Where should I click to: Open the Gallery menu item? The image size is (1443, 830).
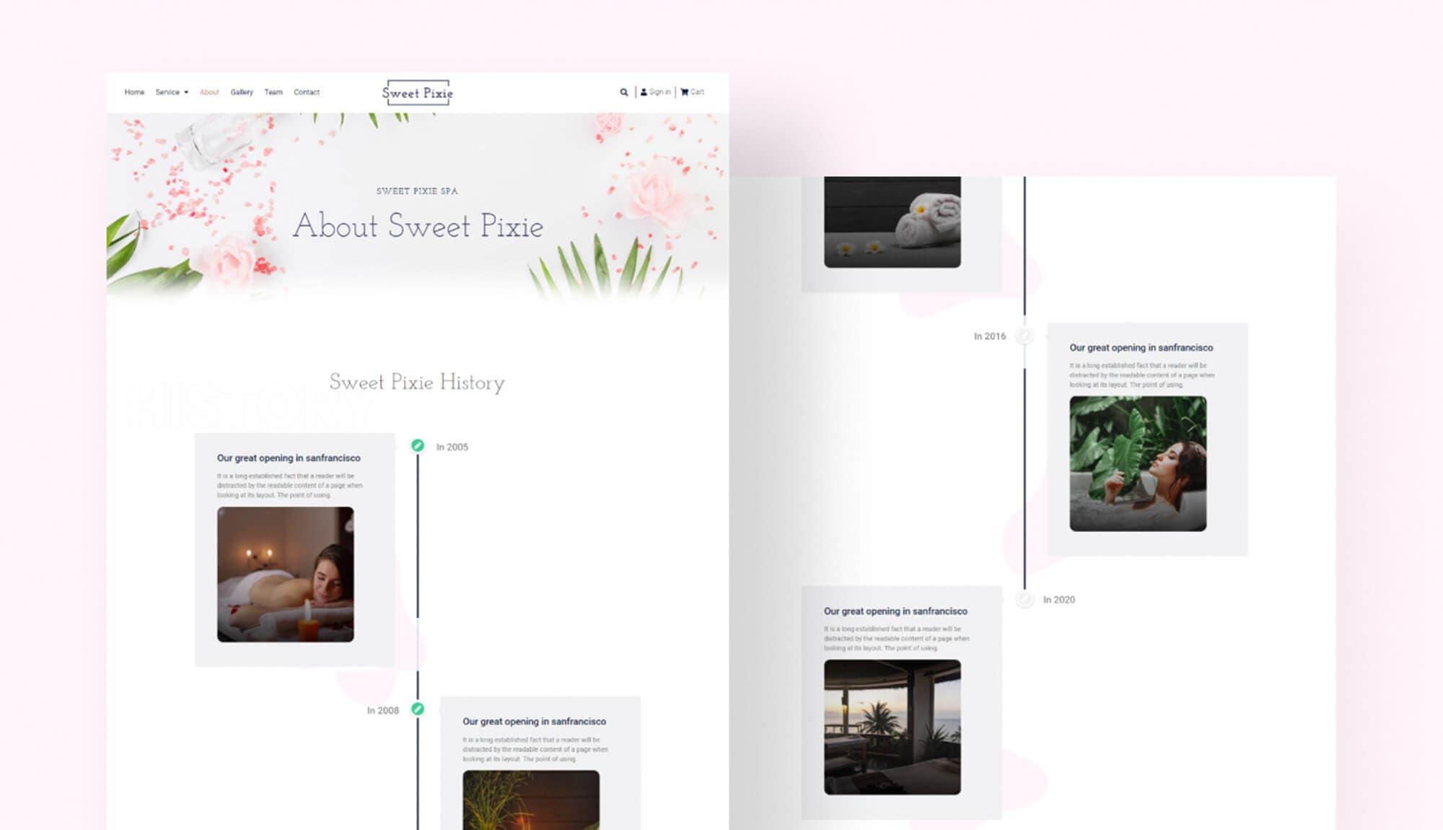tap(242, 92)
